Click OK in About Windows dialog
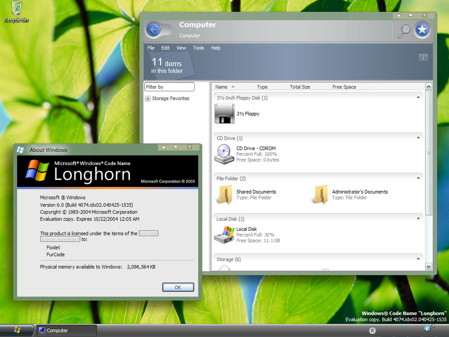Image resolution: width=449 pixels, height=337 pixels. [178, 287]
